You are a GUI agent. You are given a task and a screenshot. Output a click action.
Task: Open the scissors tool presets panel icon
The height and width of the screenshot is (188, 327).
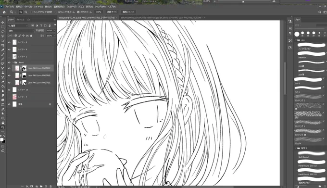tap(290, 41)
